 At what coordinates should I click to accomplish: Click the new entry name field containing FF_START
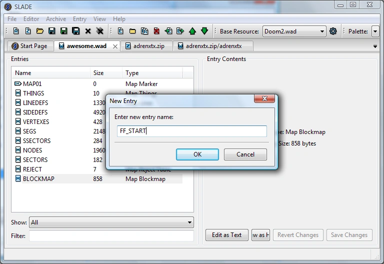click(192, 131)
